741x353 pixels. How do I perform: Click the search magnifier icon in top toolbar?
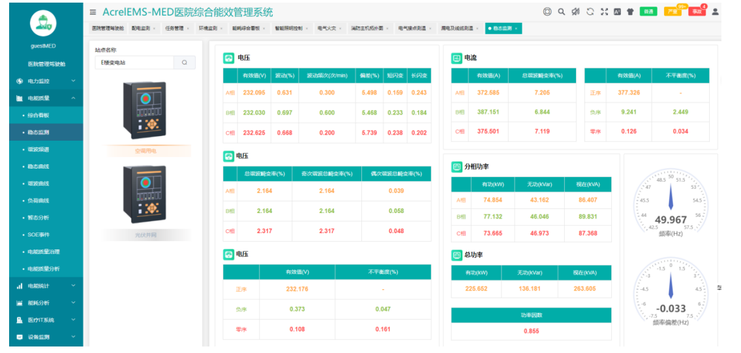click(x=561, y=12)
